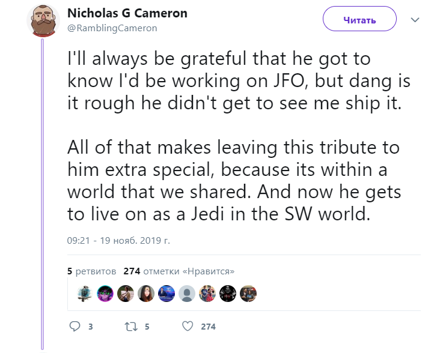
Task: Click the Nicholas G Cameron display name
Action: (127, 13)
